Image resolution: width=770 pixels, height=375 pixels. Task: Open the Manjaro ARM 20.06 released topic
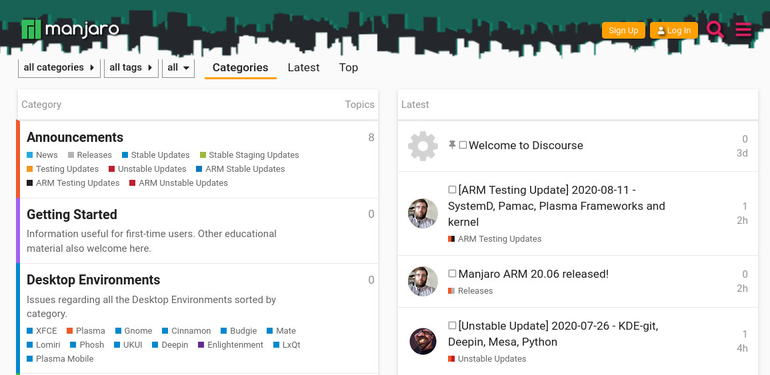533,274
